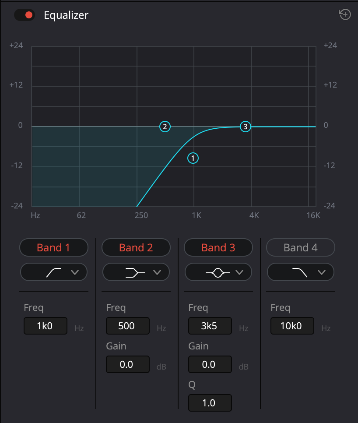
Task: Select band 2 node on graph
Action: click(x=165, y=127)
